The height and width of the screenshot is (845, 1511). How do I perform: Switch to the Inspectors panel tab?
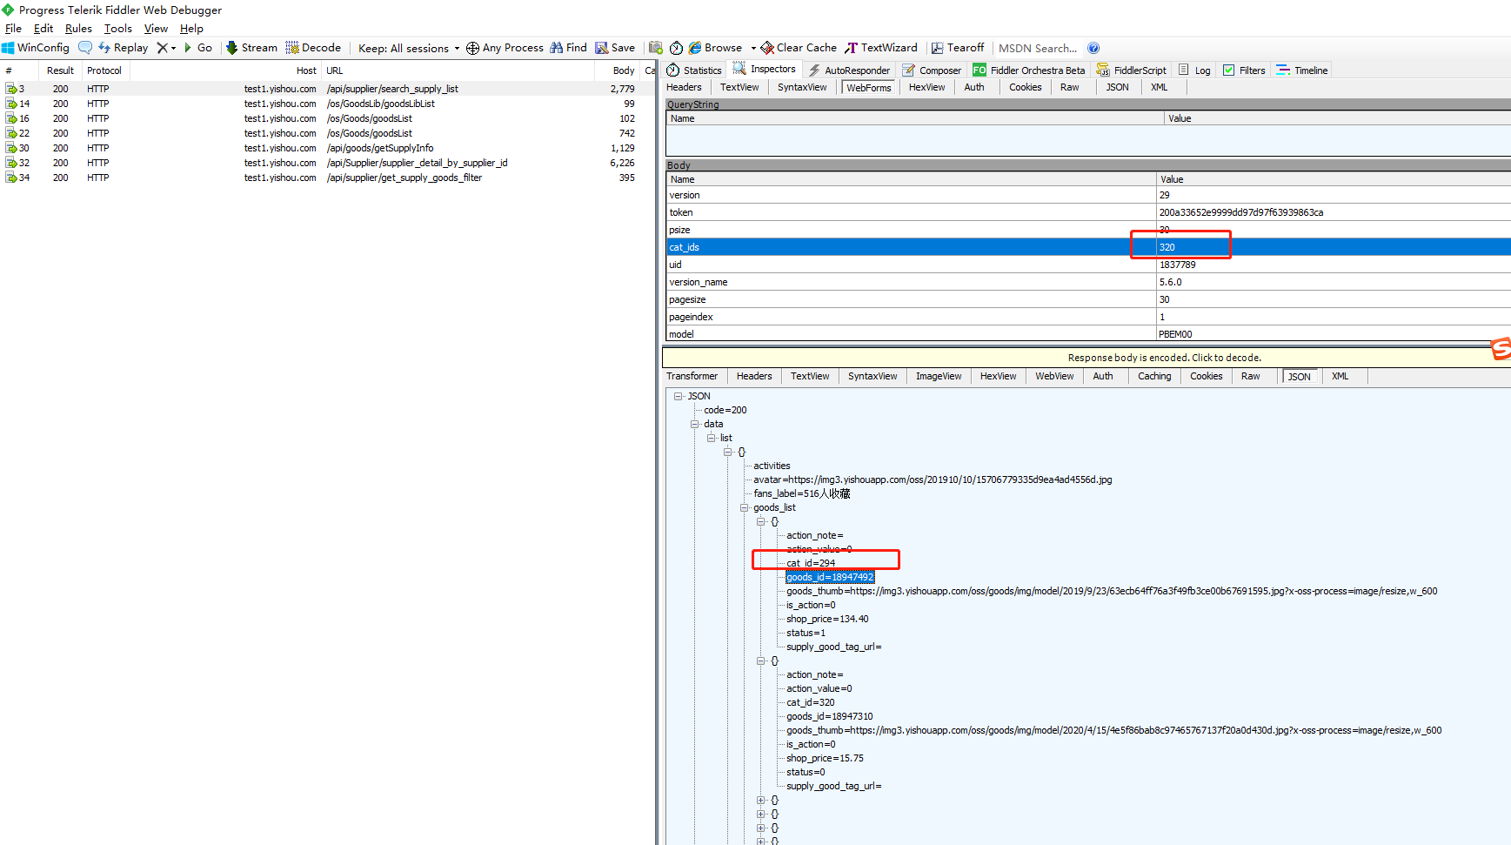(765, 69)
